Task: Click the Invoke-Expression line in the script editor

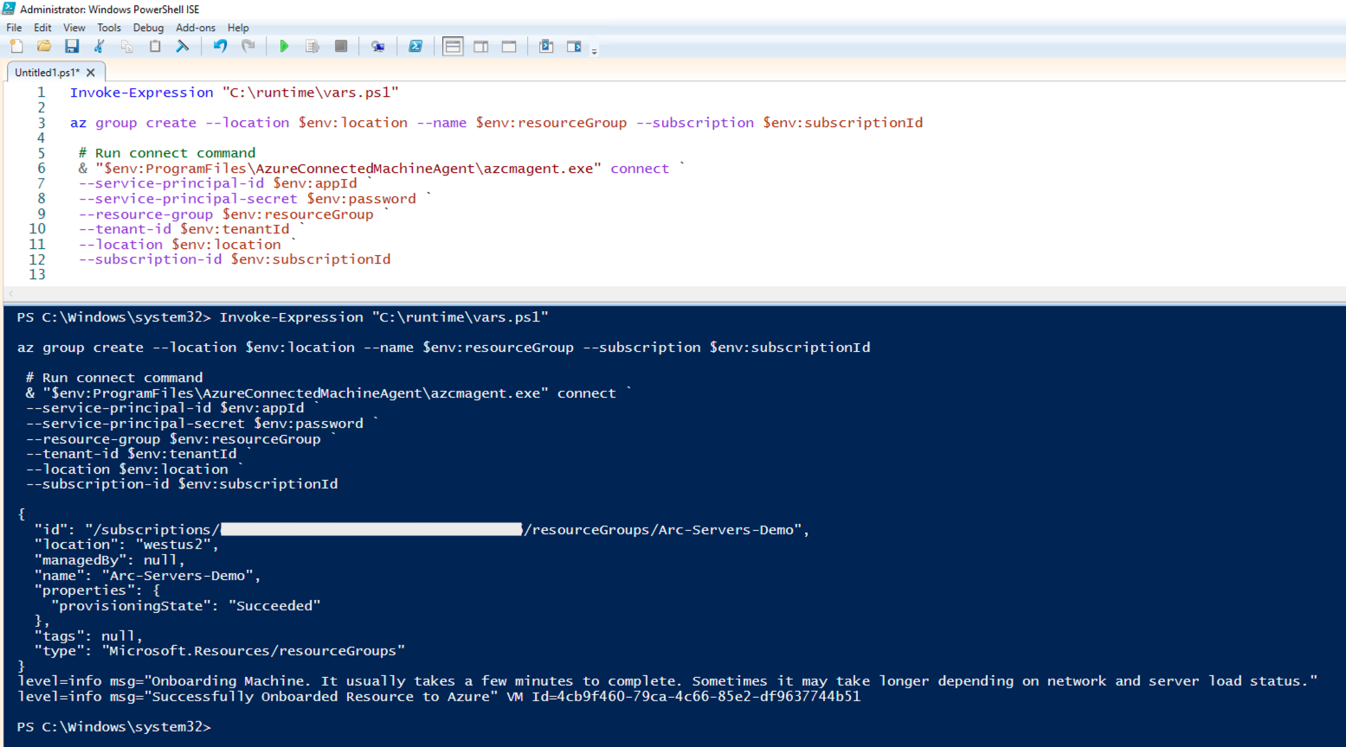Action: pos(235,93)
